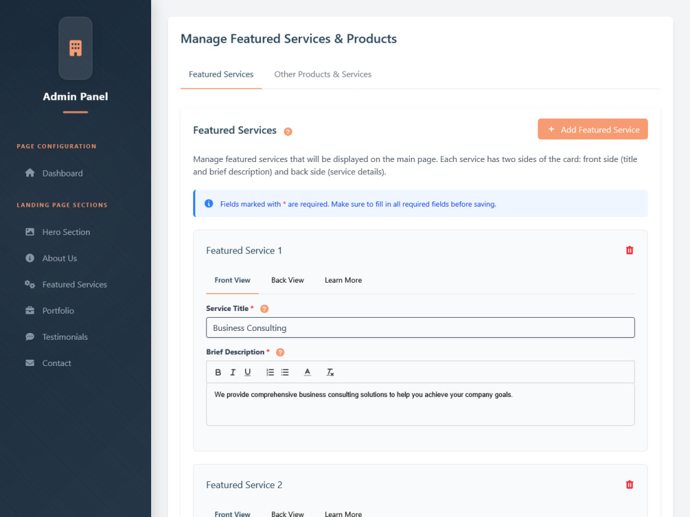
Task: Select Back View tab of Featured Service 1
Action: coord(287,281)
